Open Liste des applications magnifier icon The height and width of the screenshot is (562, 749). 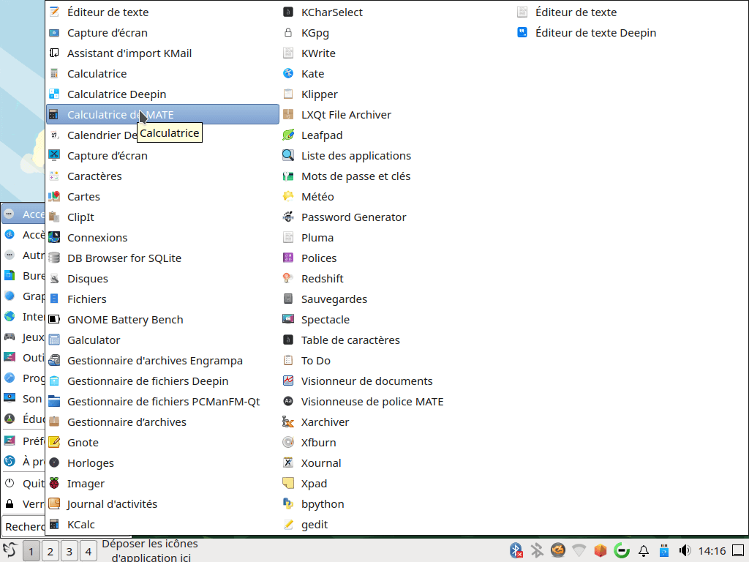[x=288, y=156]
